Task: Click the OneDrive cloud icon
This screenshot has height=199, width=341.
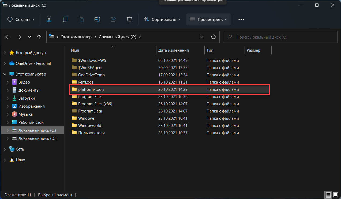Action: point(12,63)
